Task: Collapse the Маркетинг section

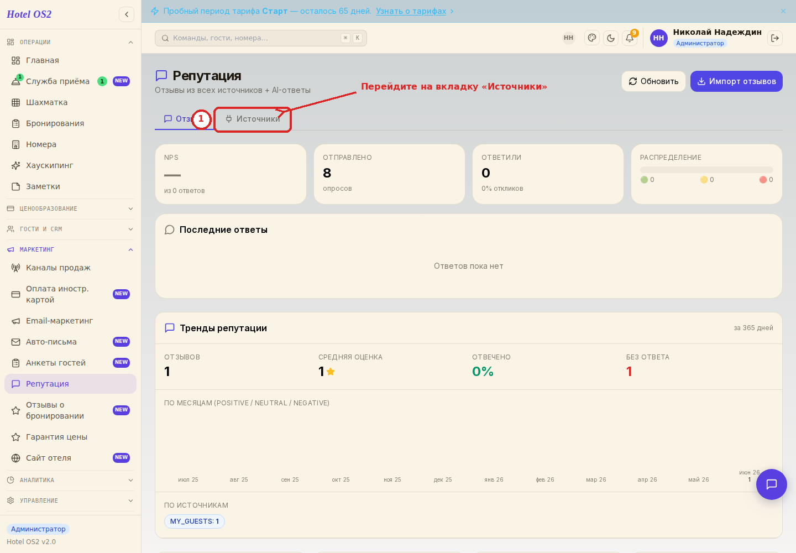Action: tap(70, 249)
